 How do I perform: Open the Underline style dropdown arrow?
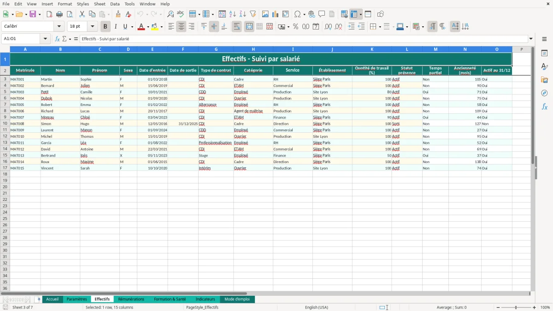click(x=132, y=27)
